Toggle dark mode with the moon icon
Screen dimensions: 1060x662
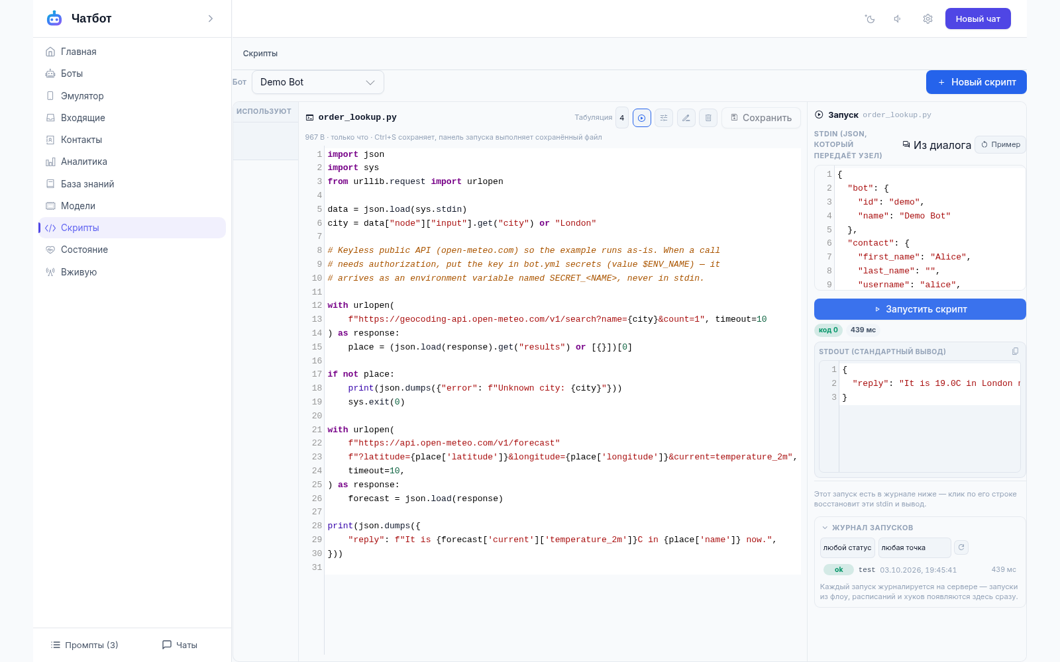(x=870, y=19)
